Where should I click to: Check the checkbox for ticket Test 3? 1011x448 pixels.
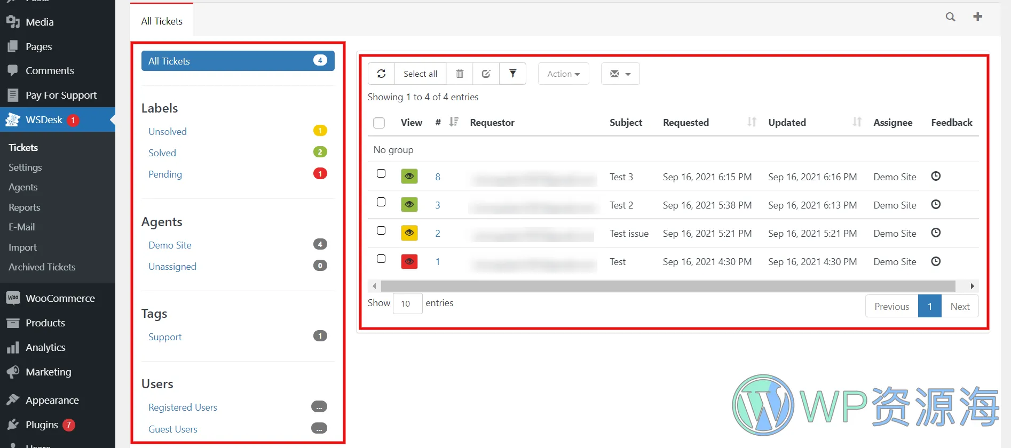coord(381,174)
